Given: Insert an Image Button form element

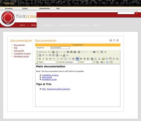Looking at the screenshot, I should tap(64, 55).
